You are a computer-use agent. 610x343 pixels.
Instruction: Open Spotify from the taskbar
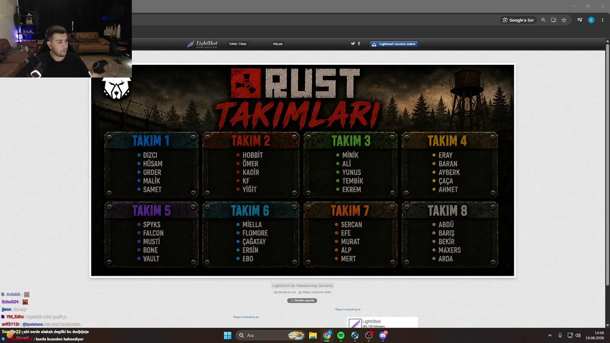[x=341, y=335]
